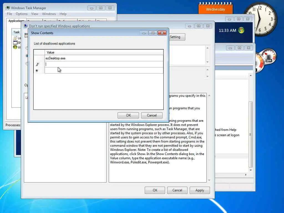Minimize the Show Contents dialog
The image size is (284, 213).
144,33
